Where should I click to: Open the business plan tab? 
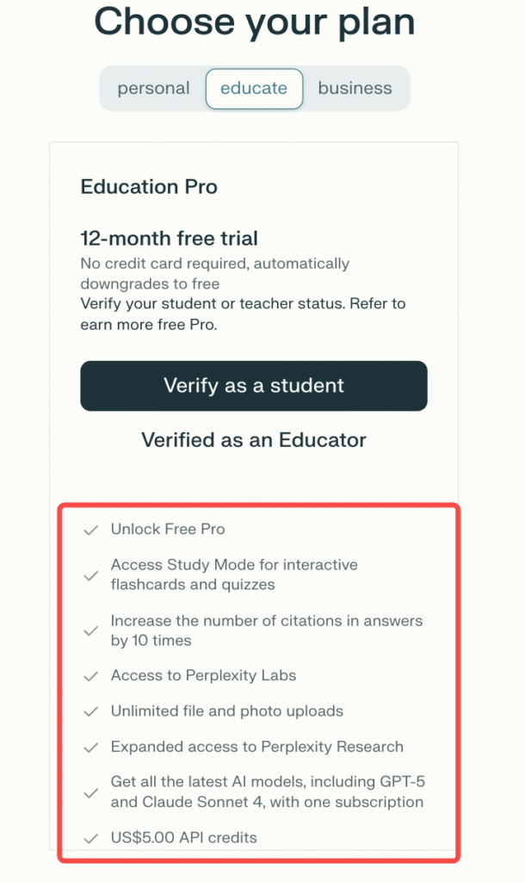tap(355, 89)
